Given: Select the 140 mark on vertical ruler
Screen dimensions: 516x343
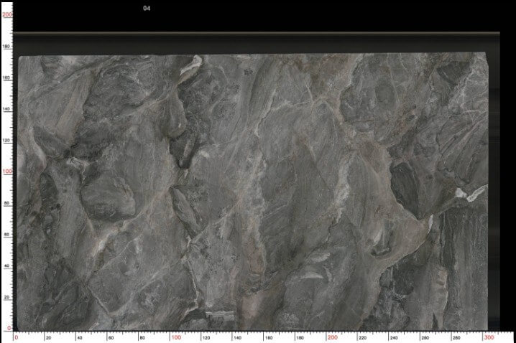Looking at the screenshot, I should click(6, 109).
